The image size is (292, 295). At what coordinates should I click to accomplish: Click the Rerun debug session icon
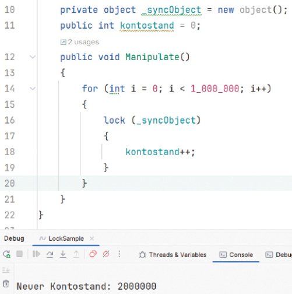click(6, 254)
